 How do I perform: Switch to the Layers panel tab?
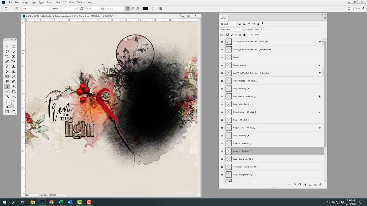(223, 18)
